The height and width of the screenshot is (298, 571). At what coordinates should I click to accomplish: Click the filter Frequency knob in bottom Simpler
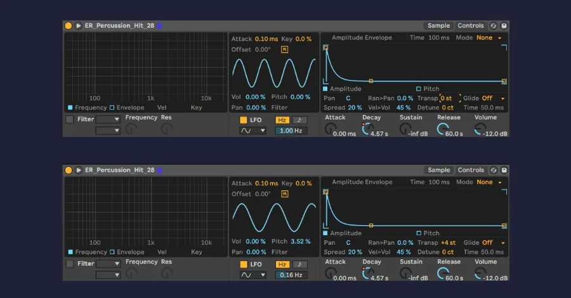click(131, 273)
